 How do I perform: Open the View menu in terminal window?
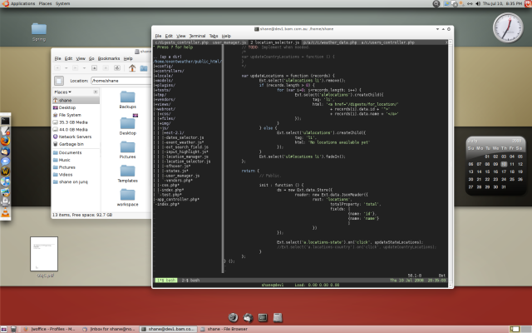(181, 36)
